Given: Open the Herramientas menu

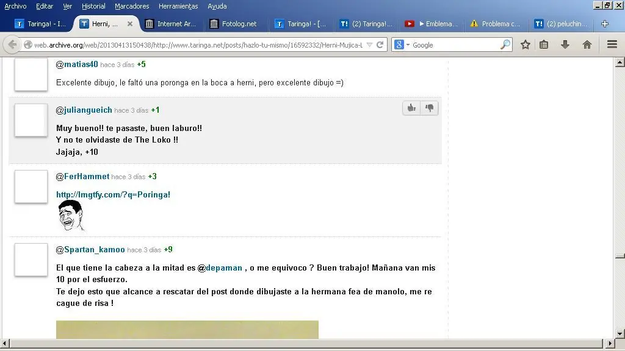Looking at the screenshot, I should coord(178,6).
